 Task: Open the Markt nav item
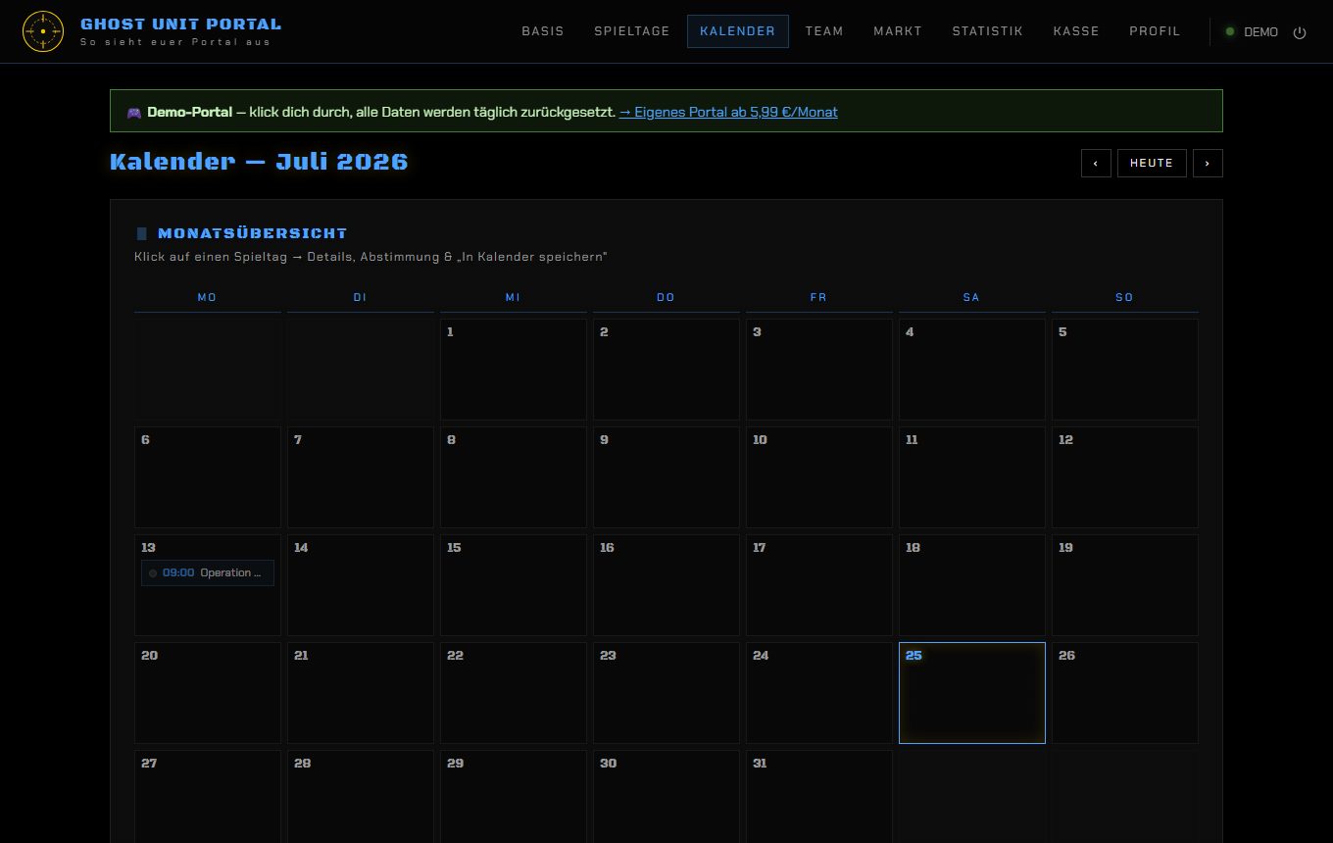click(898, 31)
